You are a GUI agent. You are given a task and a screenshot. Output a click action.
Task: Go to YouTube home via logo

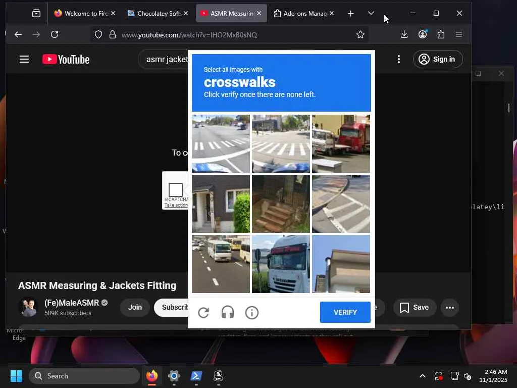click(66, 60)
